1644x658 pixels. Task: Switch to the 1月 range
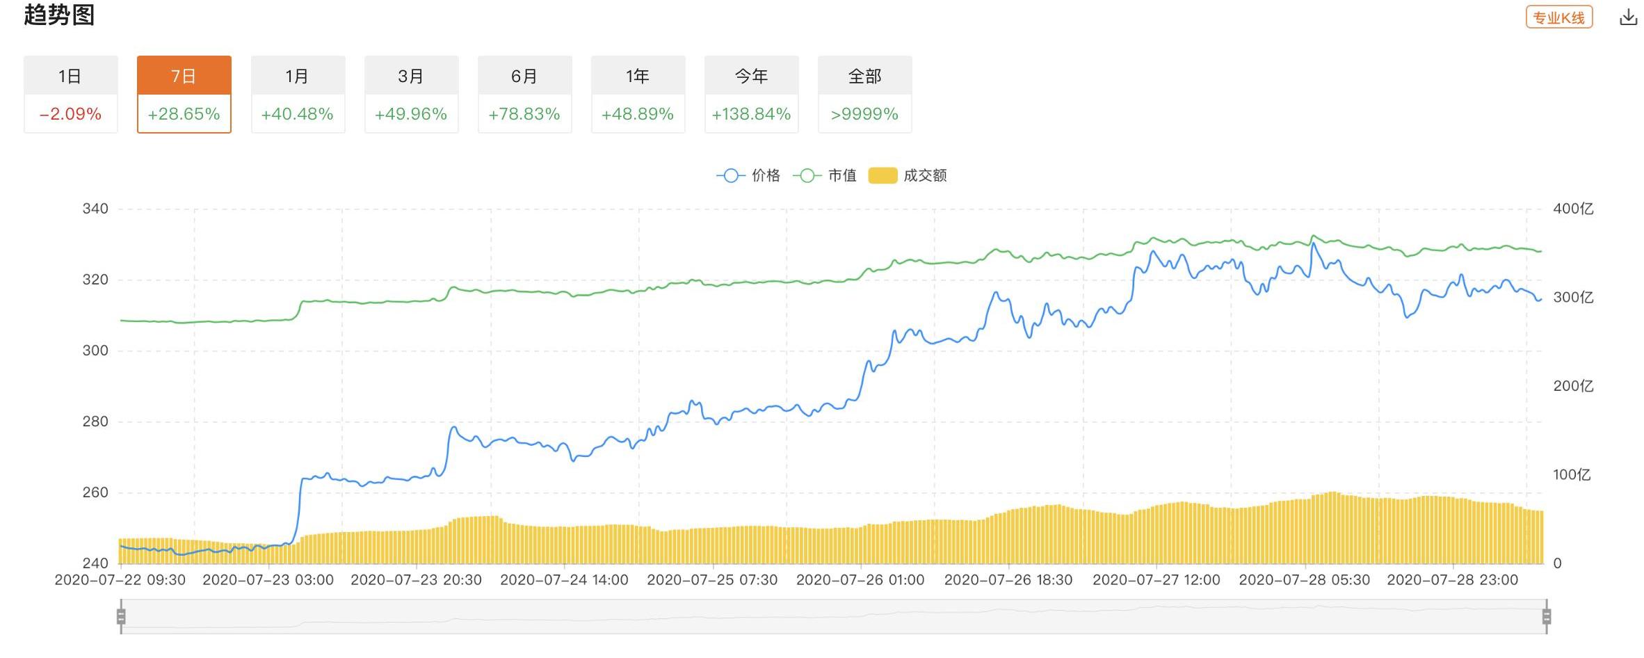298,94
